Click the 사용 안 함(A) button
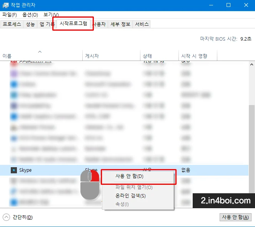255x227 pixels. [x=235, y=217]
